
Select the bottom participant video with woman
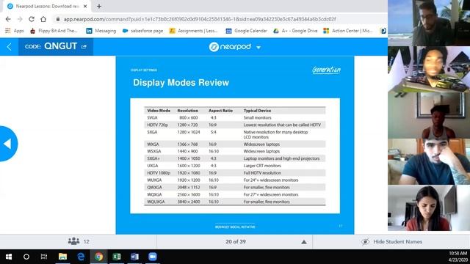pyautogui.click(x=429, y=208)
